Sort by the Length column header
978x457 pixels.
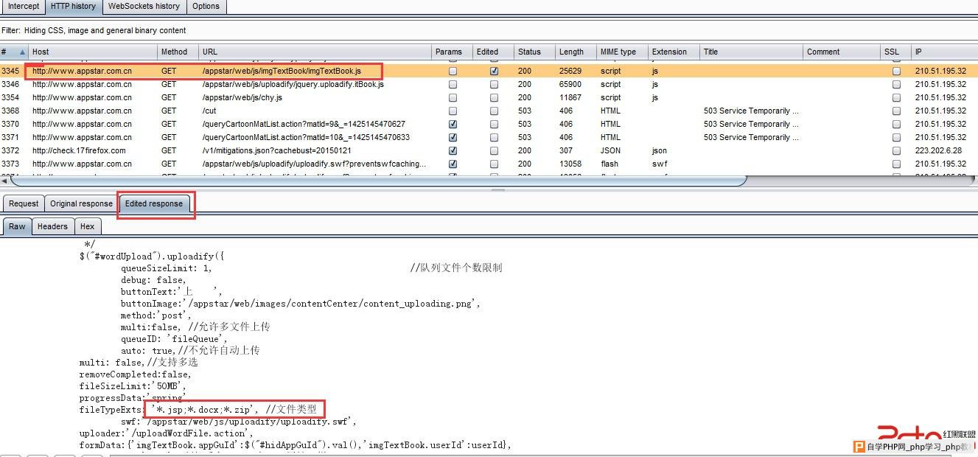click(x=576, y=52)
